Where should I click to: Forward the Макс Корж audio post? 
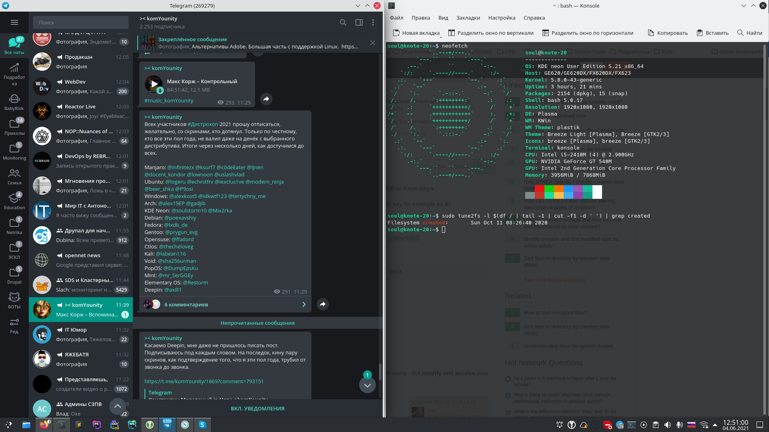[x=266, y=99]
